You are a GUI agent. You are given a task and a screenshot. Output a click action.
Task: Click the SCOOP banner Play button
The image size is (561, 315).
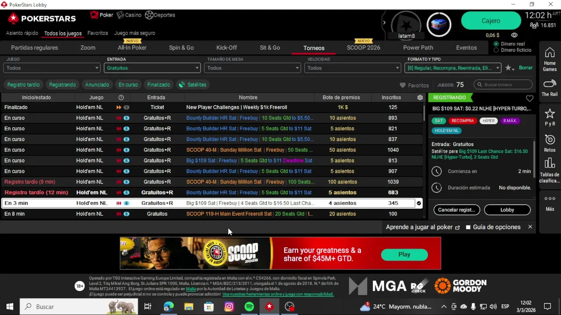pos(404,254)
